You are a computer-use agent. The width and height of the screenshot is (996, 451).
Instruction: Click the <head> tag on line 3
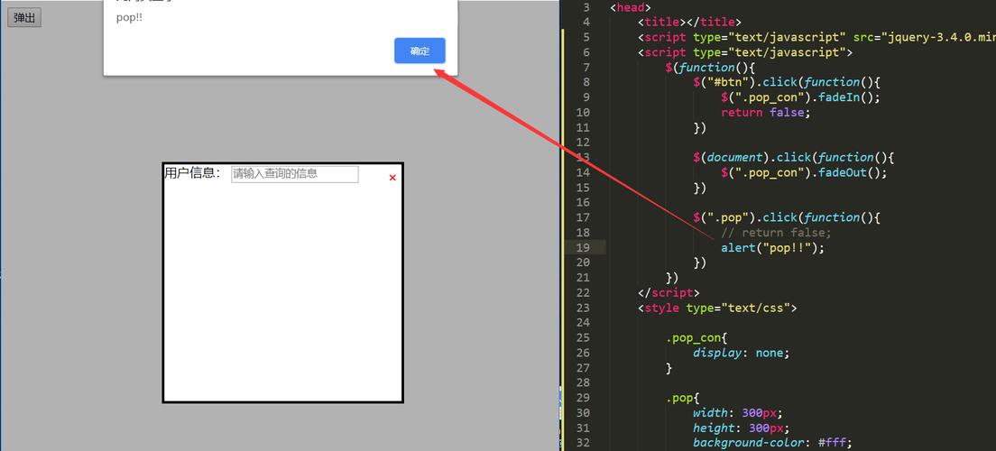(x=630, y=7)
